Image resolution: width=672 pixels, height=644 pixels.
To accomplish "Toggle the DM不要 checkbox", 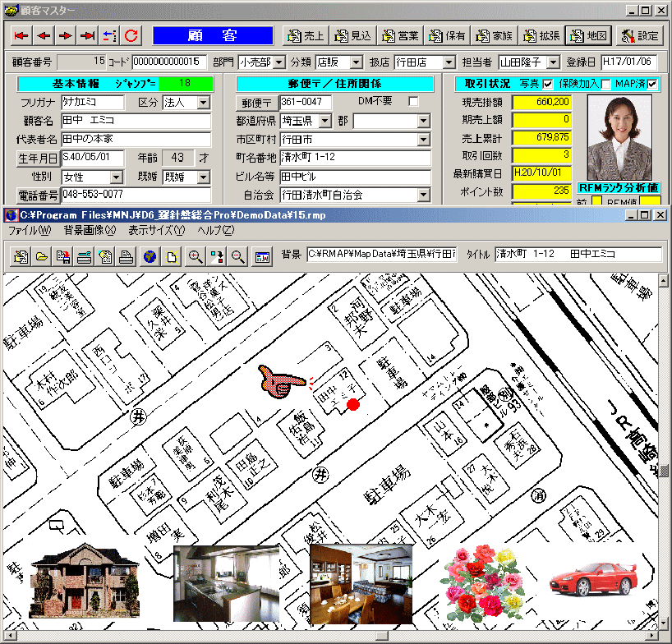I will click(x=413, y=102).
